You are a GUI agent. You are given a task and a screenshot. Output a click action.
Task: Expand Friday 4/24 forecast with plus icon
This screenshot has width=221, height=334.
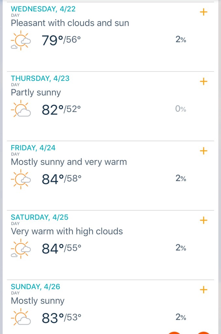point(203,151)
